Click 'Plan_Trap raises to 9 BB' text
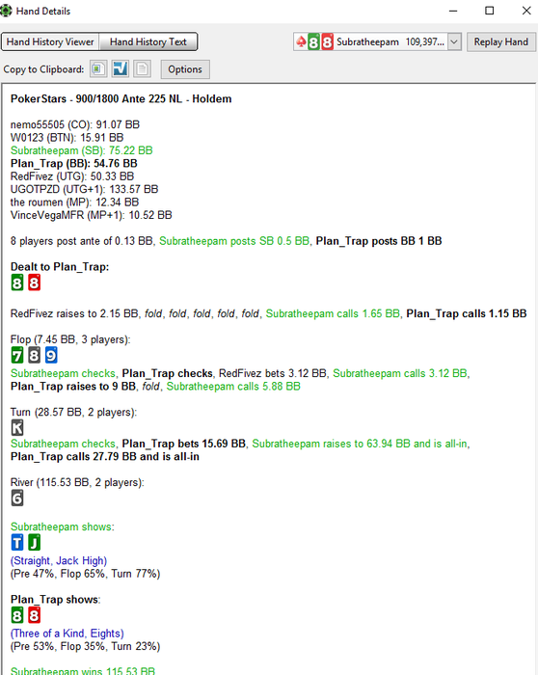Viewport: 538px width, 675px height. (72, 386)
